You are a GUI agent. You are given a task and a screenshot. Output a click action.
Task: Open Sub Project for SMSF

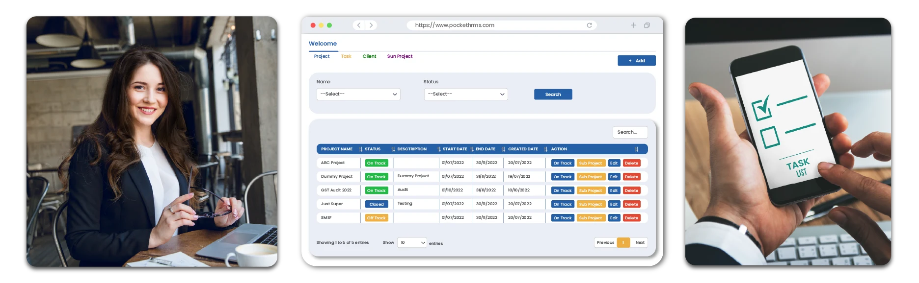(x=591, y=218)
